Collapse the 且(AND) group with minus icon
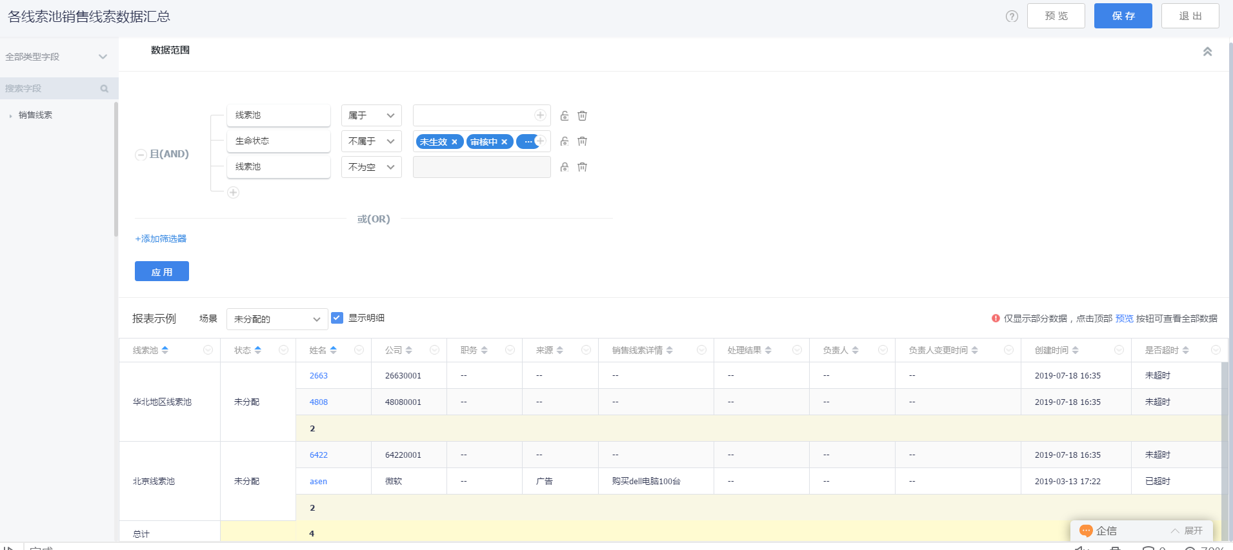This screenshot has width=1233, height=550. [141, 155]
